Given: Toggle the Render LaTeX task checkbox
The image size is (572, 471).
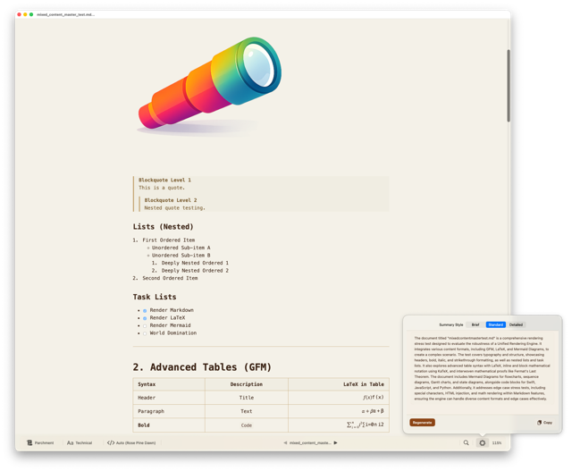Looking at the screenshot, I should point(145,318).
